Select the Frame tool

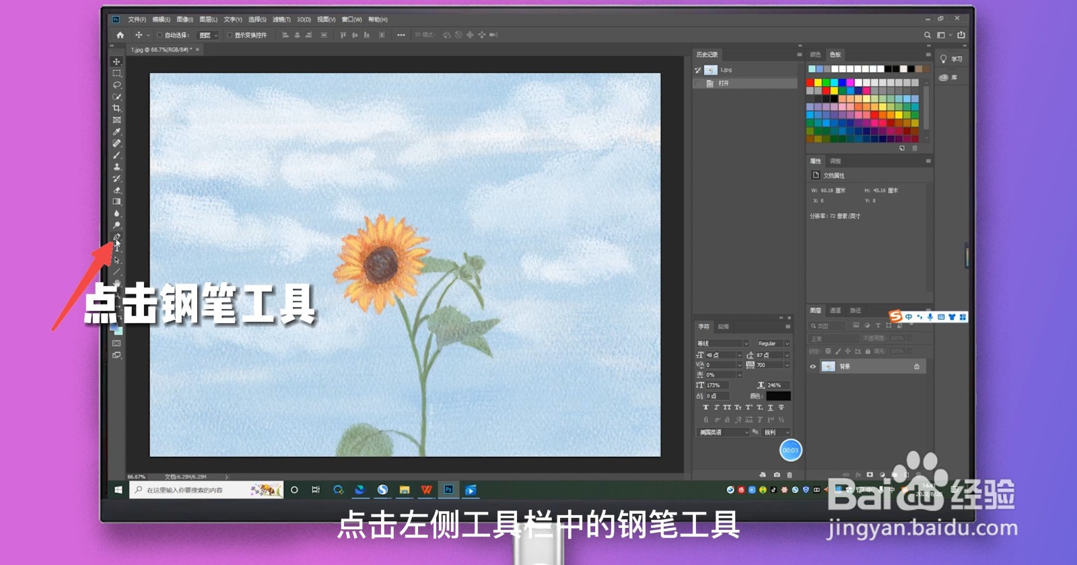116,120
